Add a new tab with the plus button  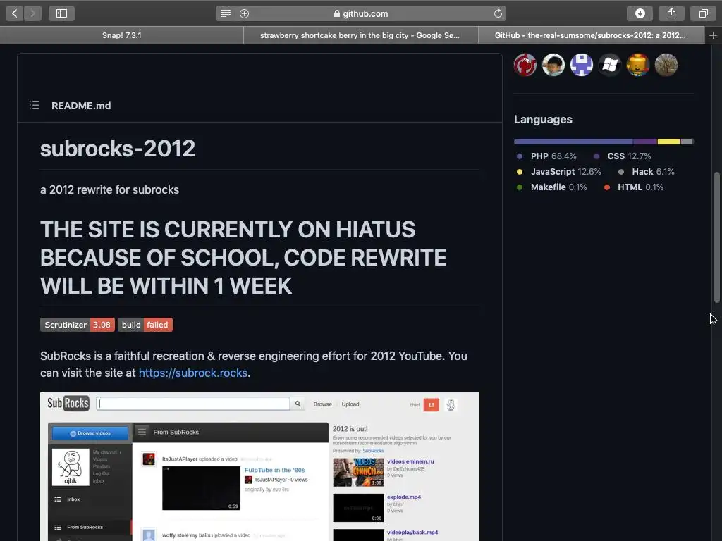point(713,35)
